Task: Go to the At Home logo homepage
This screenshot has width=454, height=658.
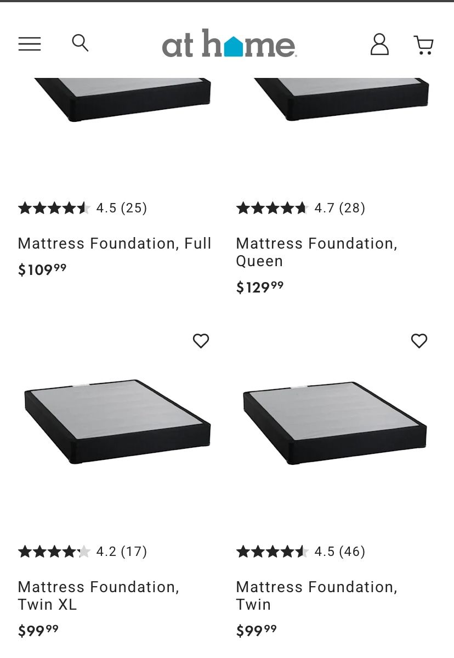Action: (x=229, y=44)
